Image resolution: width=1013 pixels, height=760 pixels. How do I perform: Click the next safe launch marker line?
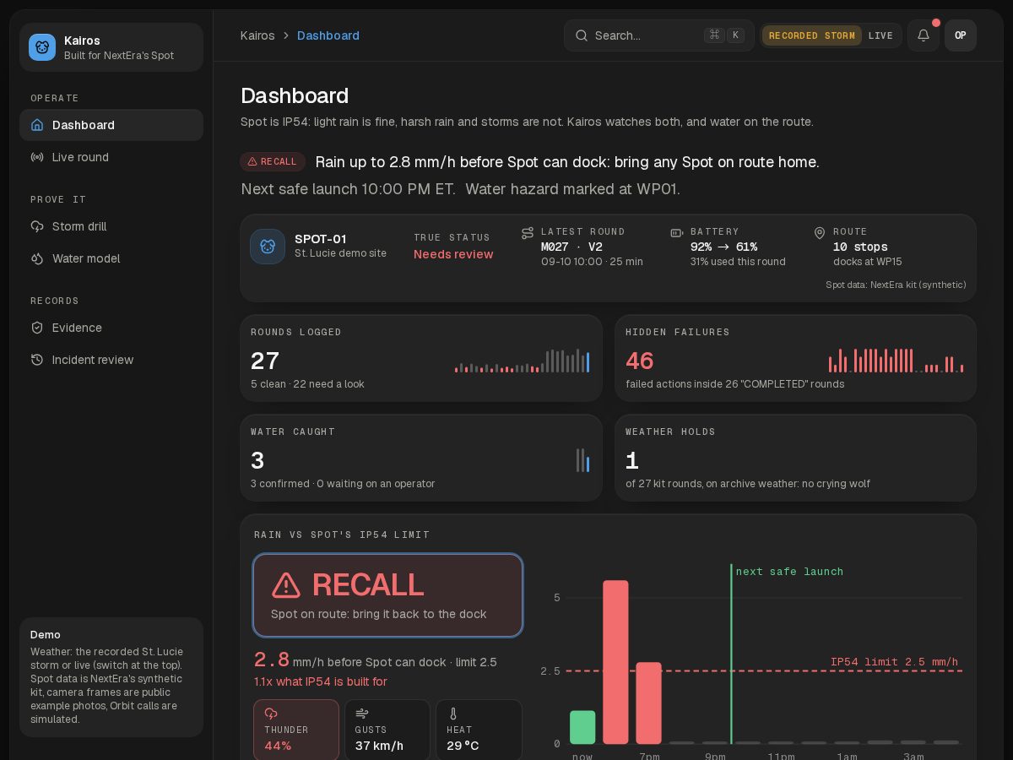click(x=731, y=654)
